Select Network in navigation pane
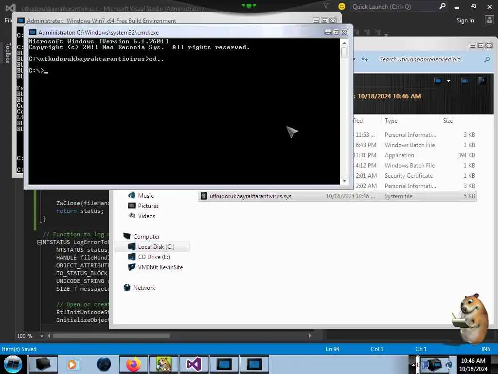Viewport: 498px width, 374px height. [x=144, y=287]
